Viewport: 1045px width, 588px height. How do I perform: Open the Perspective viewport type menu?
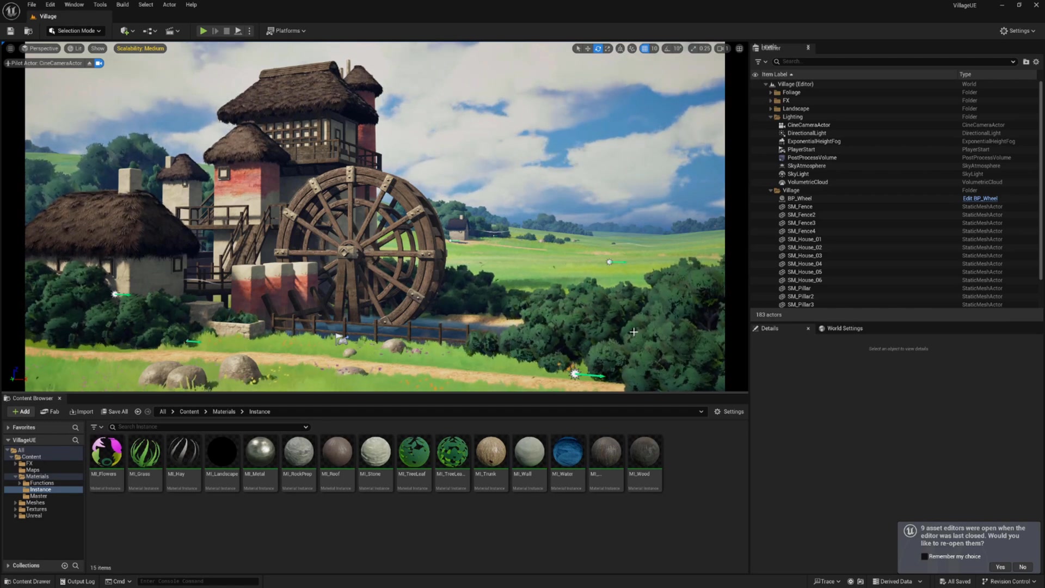pyautogui.click(x=40, y=48)
